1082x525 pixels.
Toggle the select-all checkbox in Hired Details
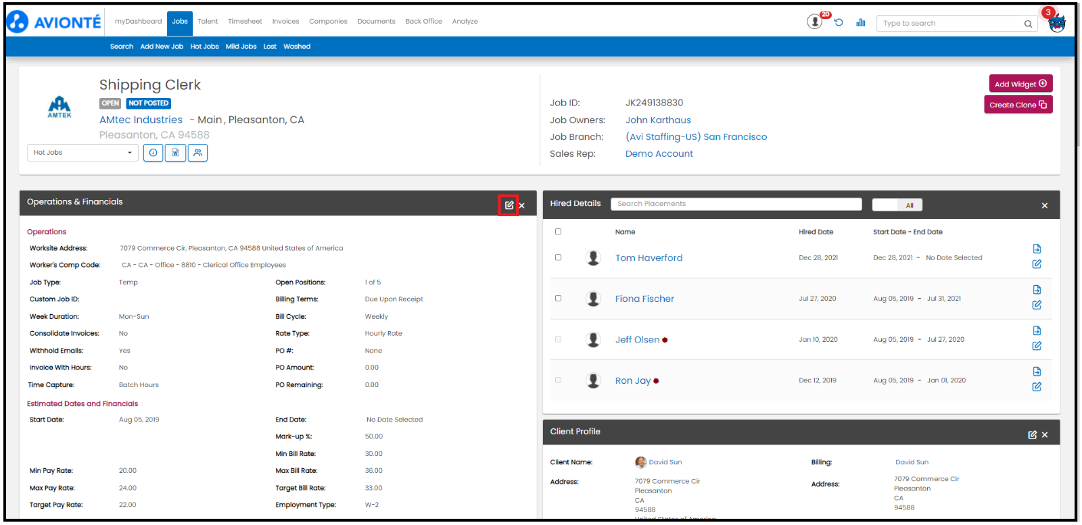click(558, 232)
